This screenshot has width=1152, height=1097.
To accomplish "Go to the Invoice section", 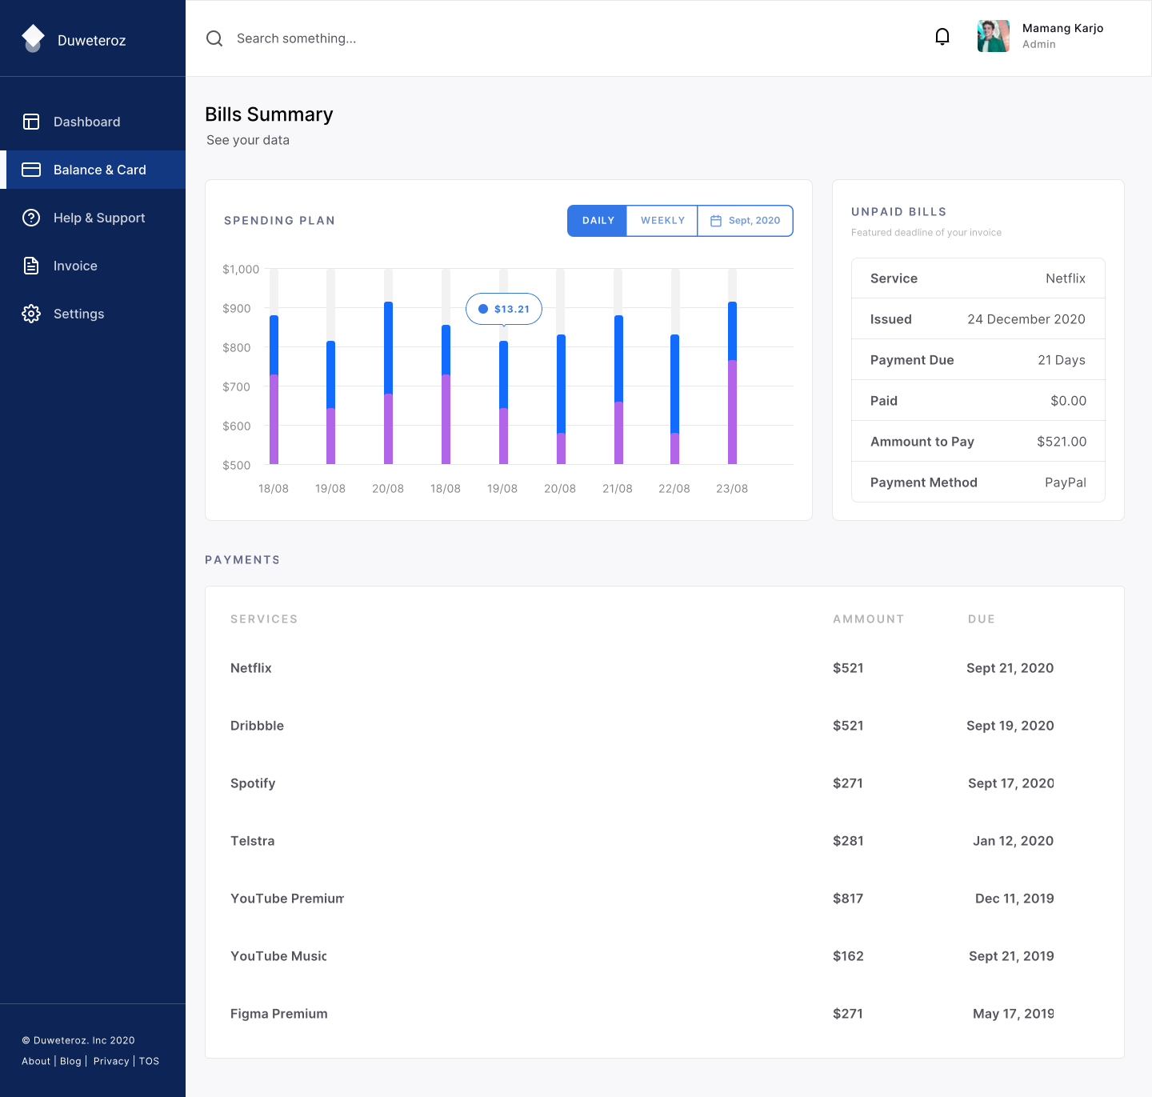I will (x=93, y=266).
